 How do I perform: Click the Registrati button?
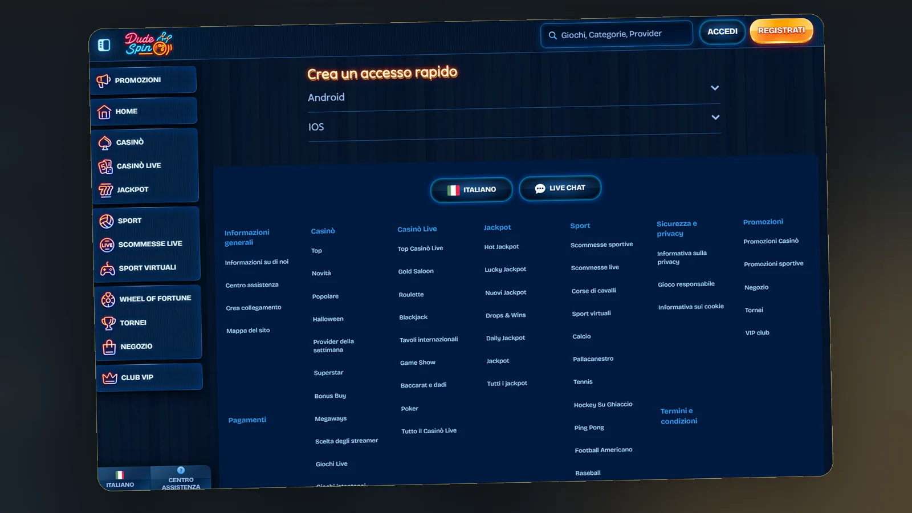click(x=781, y=31)
